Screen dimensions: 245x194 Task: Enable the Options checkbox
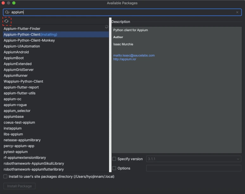(114, 168)
